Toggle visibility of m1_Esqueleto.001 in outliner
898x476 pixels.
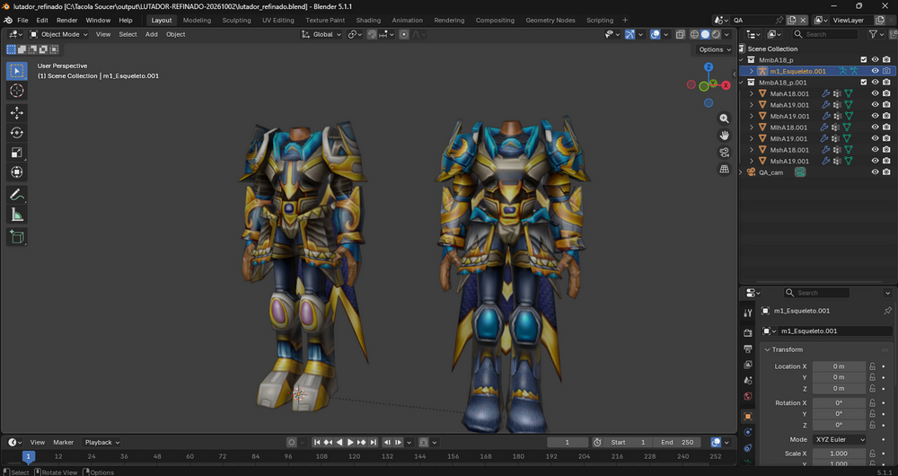coord(875,71)
